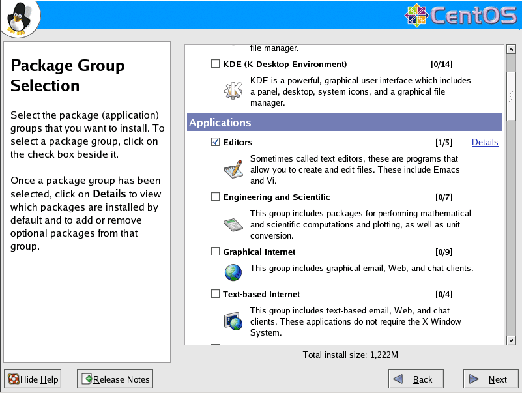Image resolution: width=522 pixels, height=393 pixels.
Task: Click the Graphical Internet globe icon
Action: click(233, 272)
